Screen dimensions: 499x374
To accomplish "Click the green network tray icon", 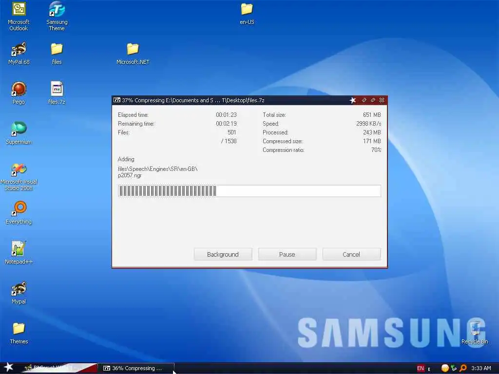I will tap(454, 368).
